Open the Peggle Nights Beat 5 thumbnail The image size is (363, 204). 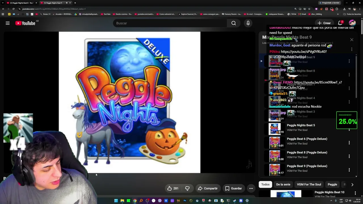275,129
